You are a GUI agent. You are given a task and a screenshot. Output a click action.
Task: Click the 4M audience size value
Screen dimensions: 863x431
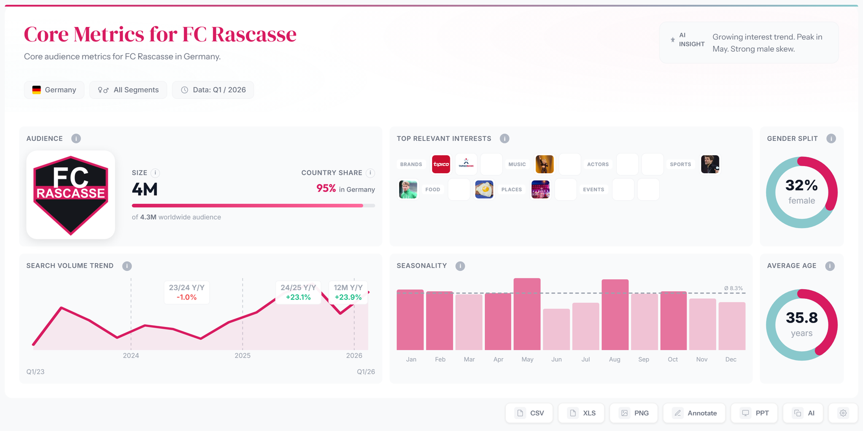tap(145, 189)
